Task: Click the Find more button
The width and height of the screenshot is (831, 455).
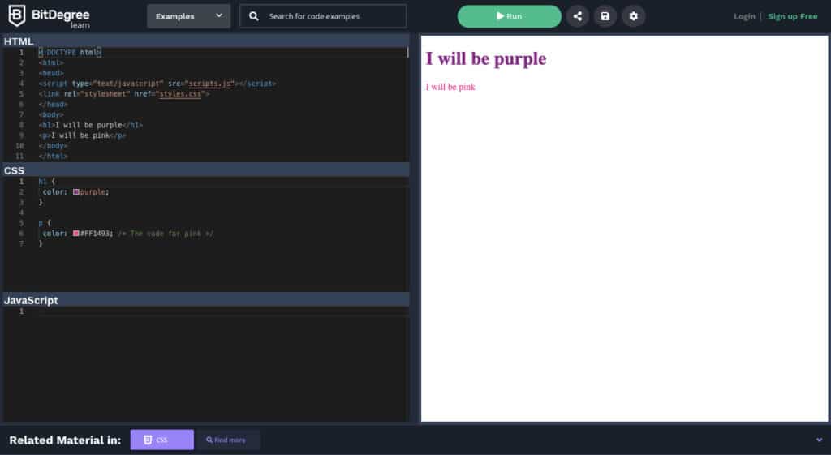Action: (x=228, y=440)
